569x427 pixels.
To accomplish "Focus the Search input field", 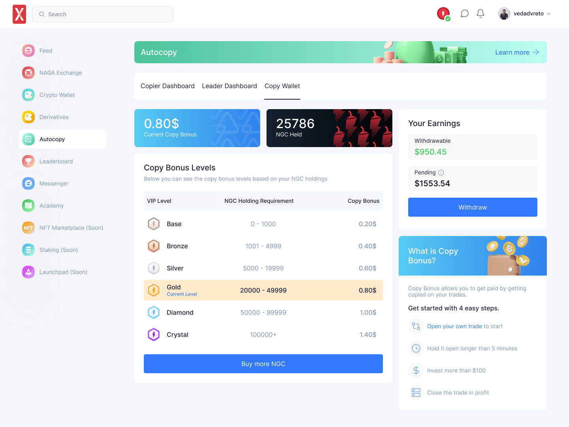I will pos(103,14).
